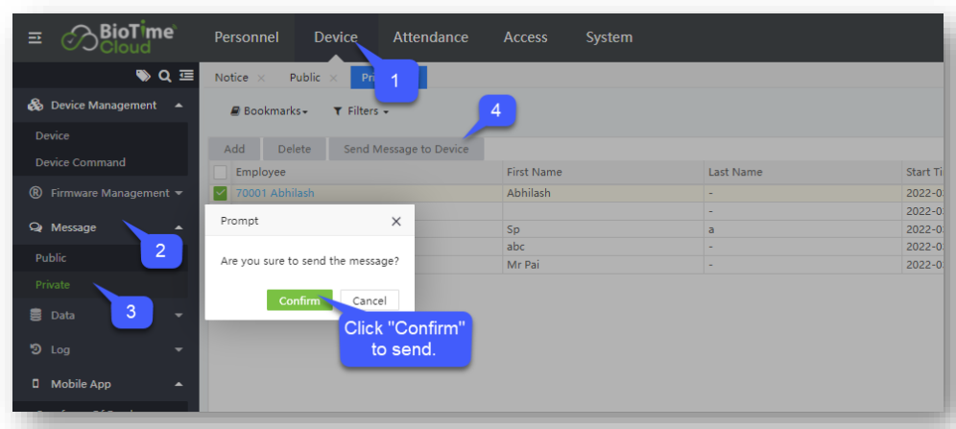Click the hamburger menu icon beside the logo

point(35,38)
